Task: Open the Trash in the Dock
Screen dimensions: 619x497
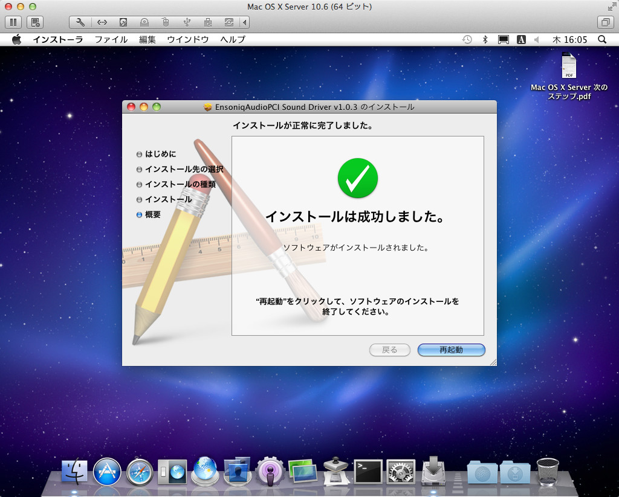Action: pos(548,472)
